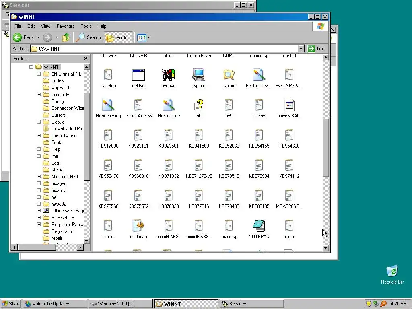Click folder tree scrollbar down arrow
The height and width of the screenshot is (309, 412).
[87, 241]
